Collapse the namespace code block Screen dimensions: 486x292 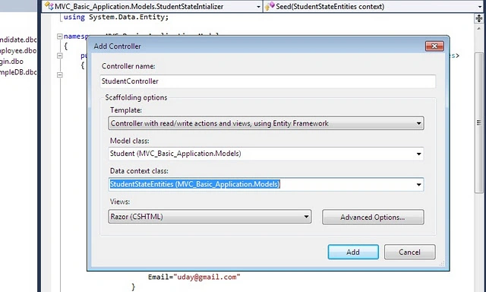[x=60, y=36]
